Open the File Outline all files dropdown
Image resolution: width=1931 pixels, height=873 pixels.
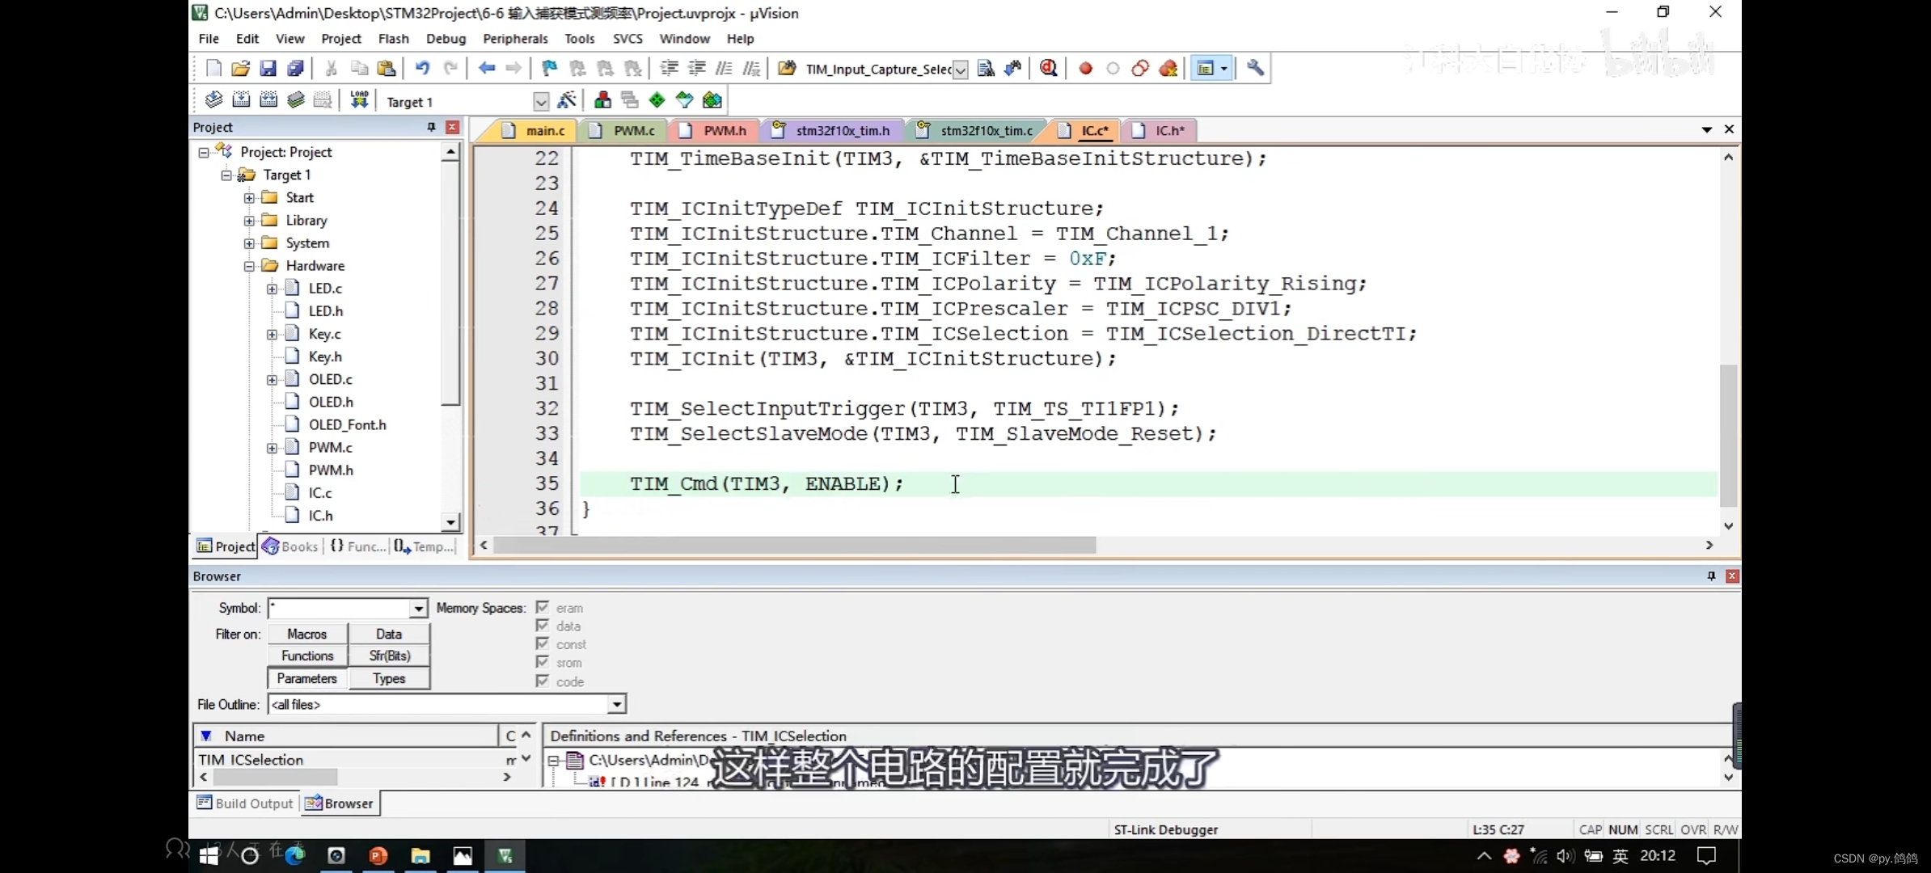point(617,704)
